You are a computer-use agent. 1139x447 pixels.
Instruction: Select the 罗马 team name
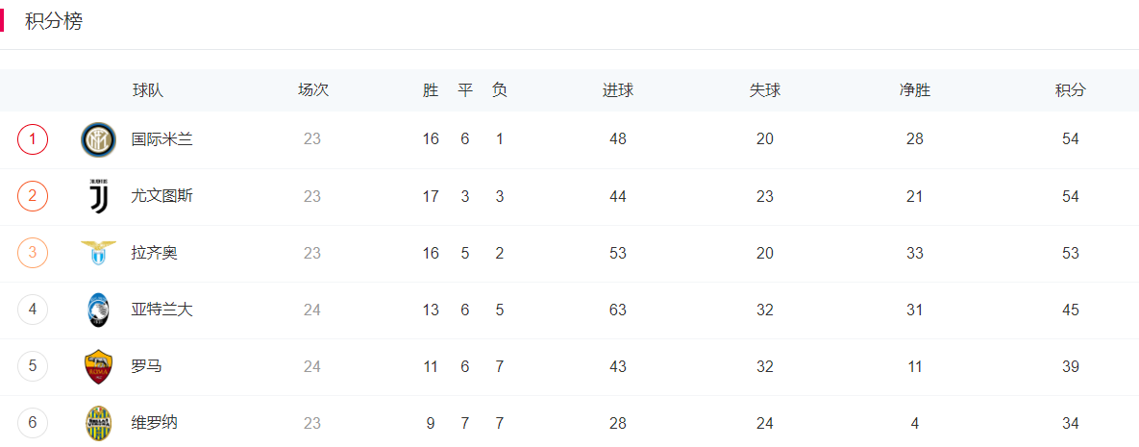pos(147,367)
